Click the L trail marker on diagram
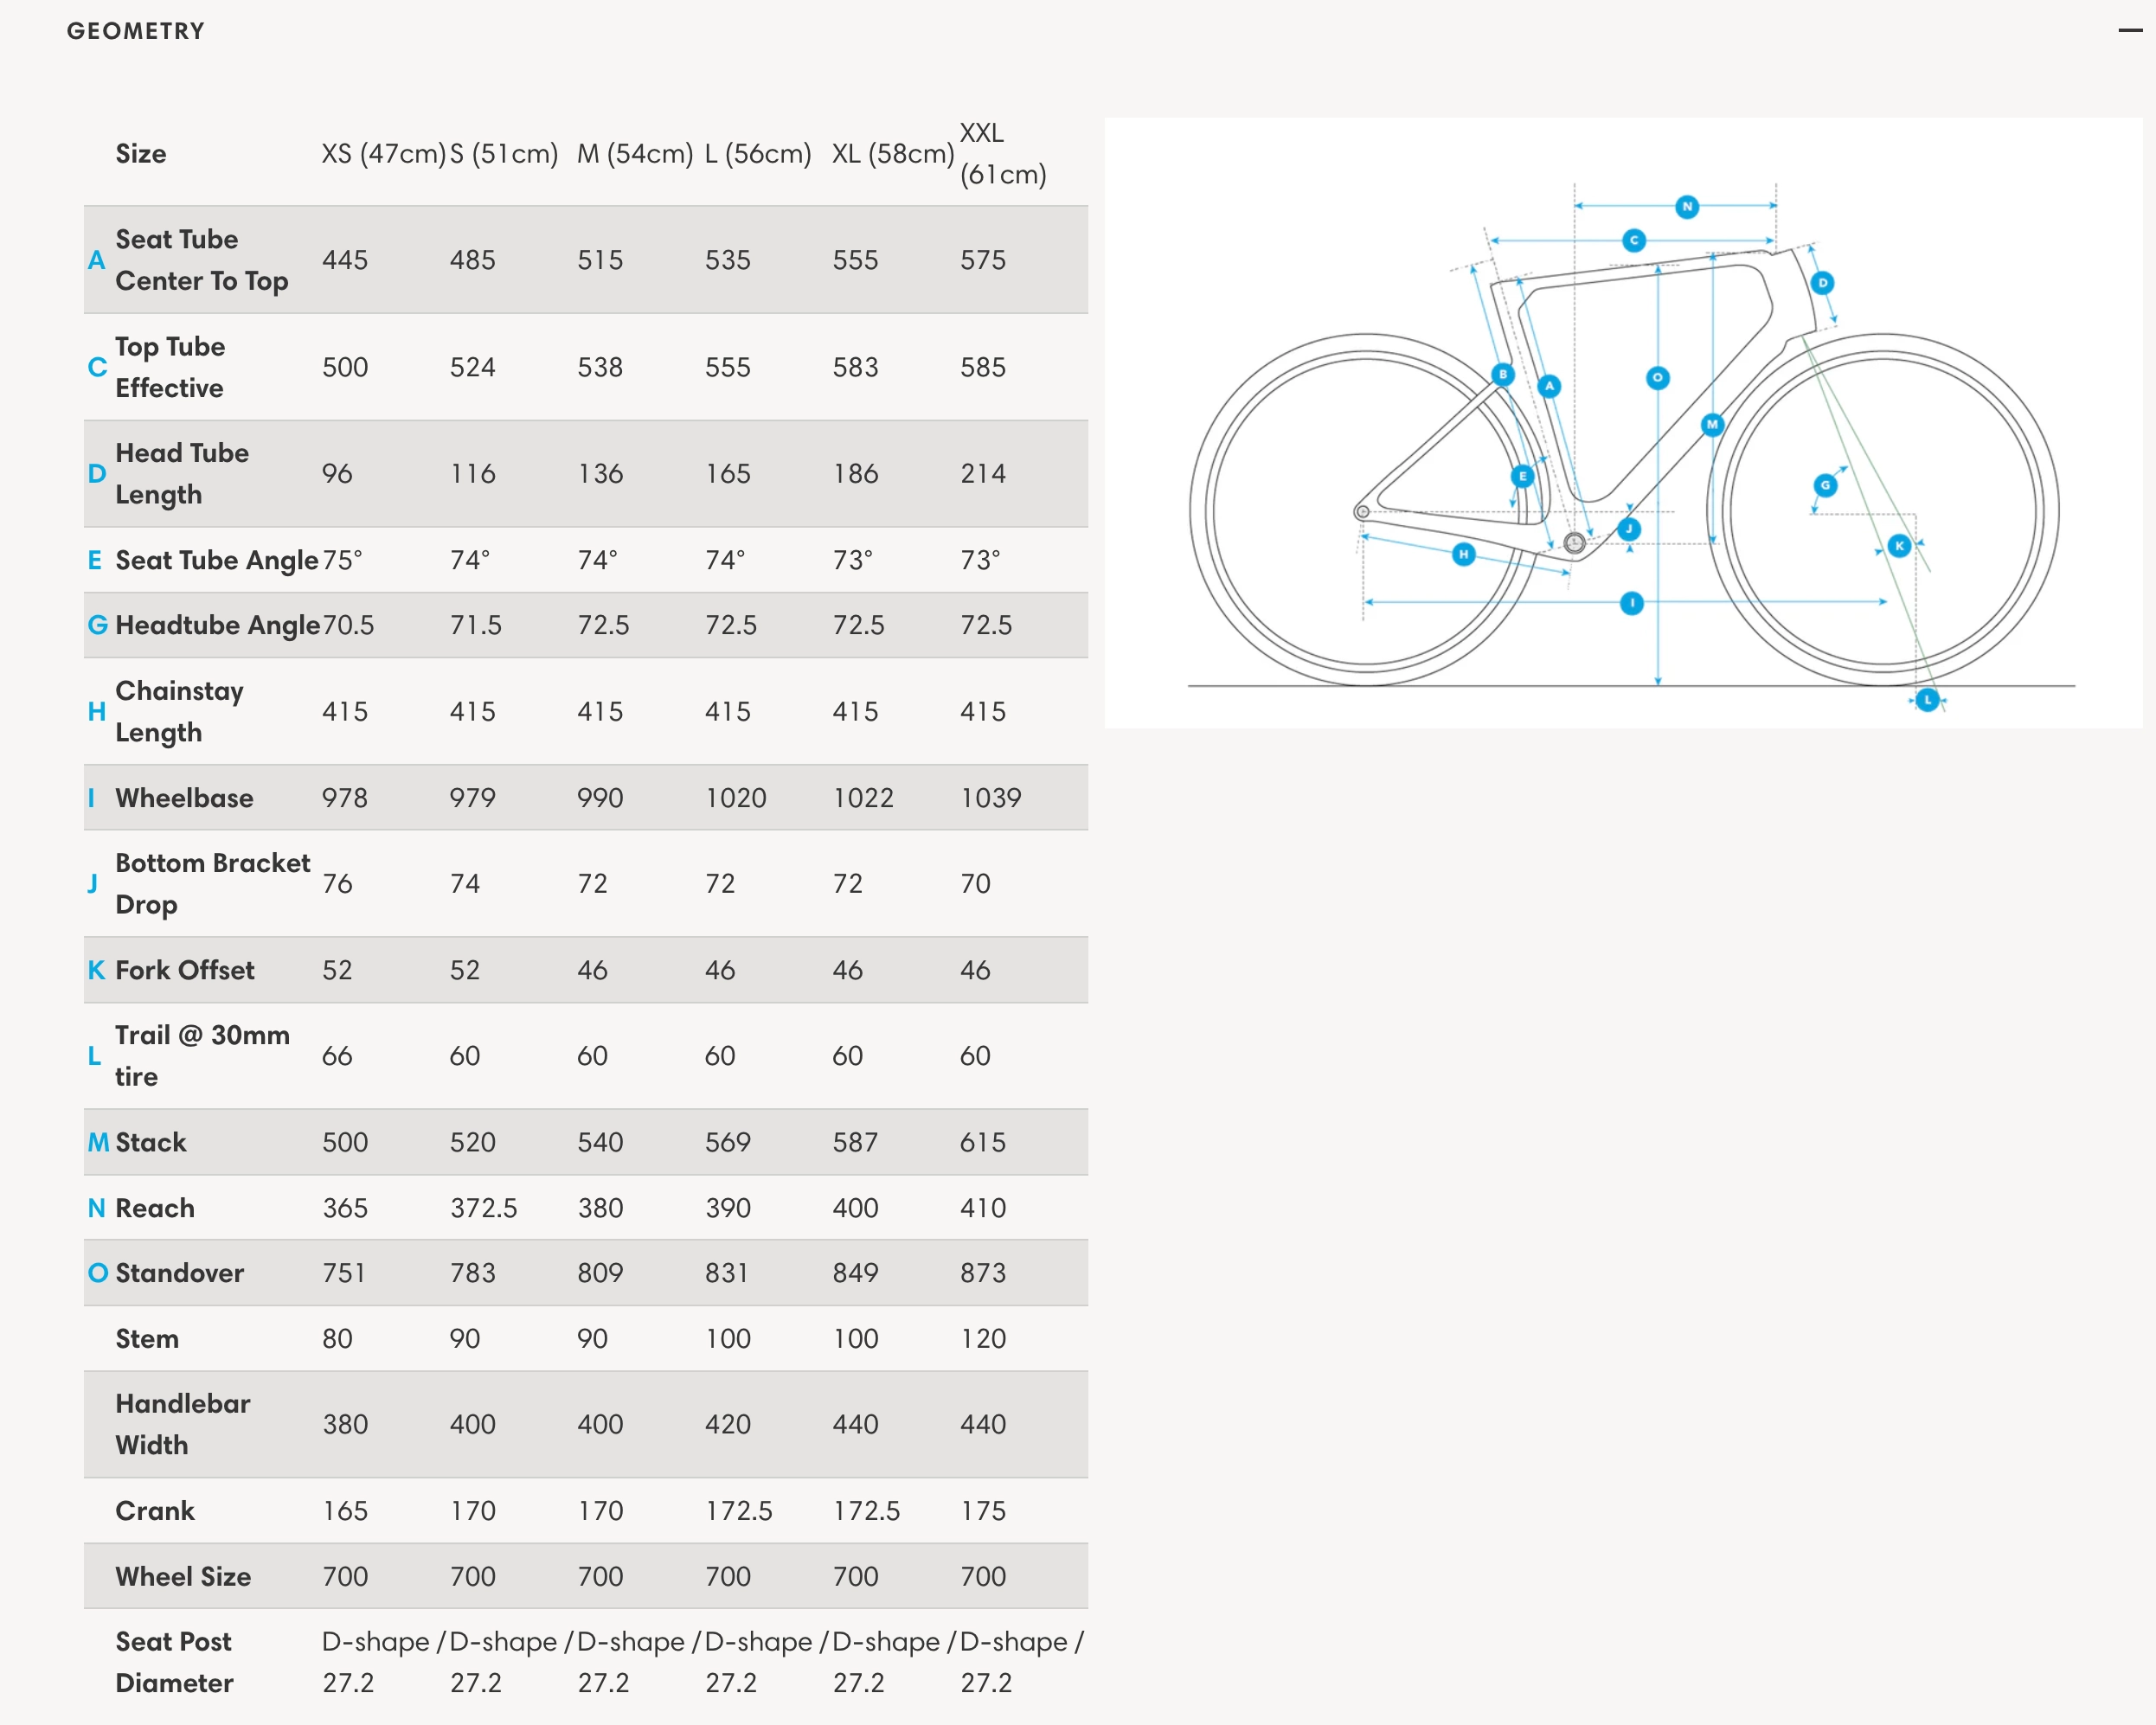Viewport: 2156px width, 1725px height. [1927, 700]
